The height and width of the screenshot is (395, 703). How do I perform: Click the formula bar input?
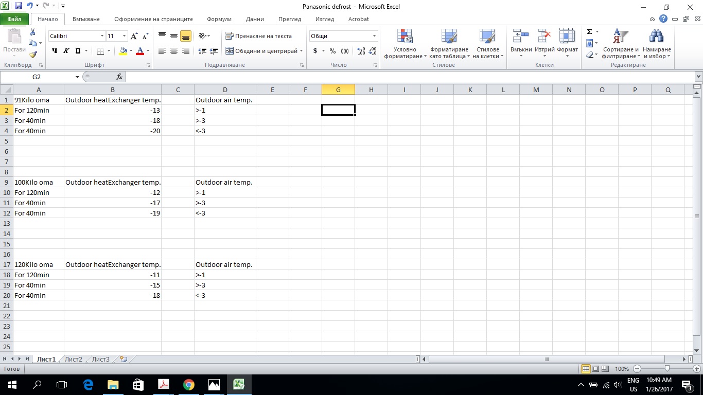click(410, 77)
